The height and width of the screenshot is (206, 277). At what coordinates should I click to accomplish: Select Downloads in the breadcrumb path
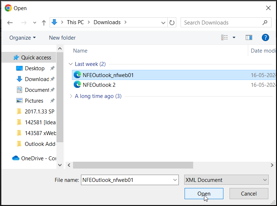click(107, 22)
